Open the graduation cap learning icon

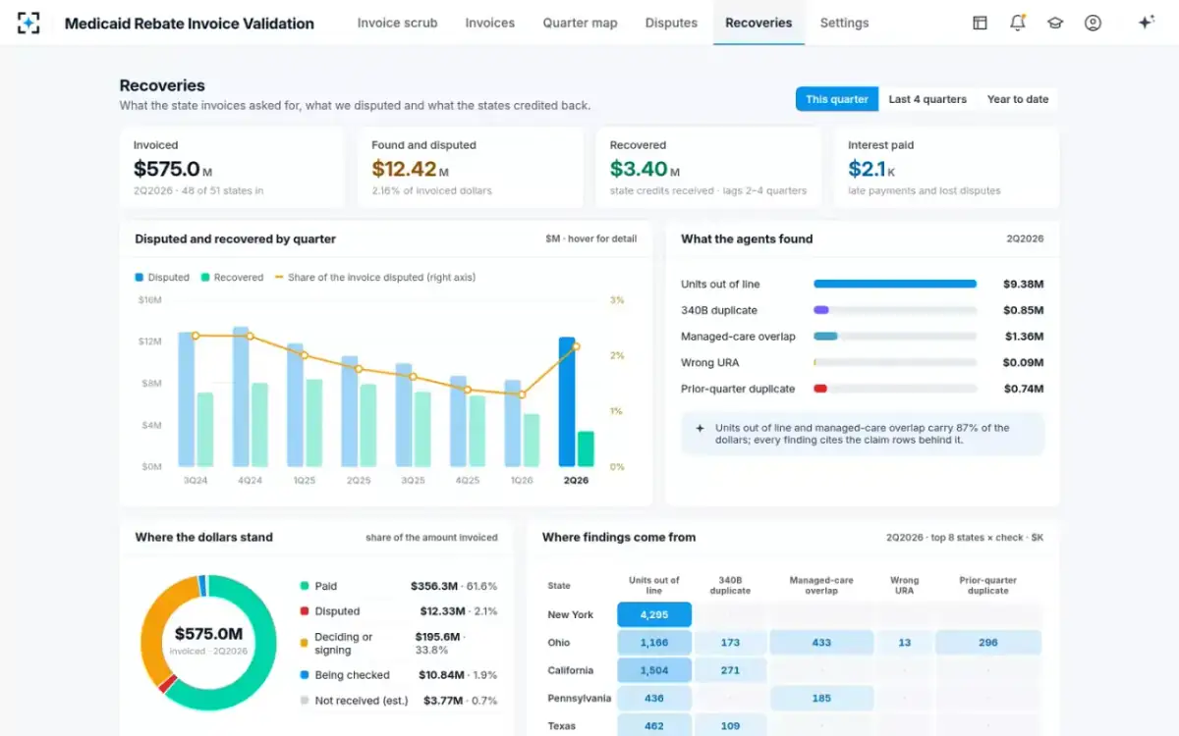pyautogui.click(x=1055, y=23)
